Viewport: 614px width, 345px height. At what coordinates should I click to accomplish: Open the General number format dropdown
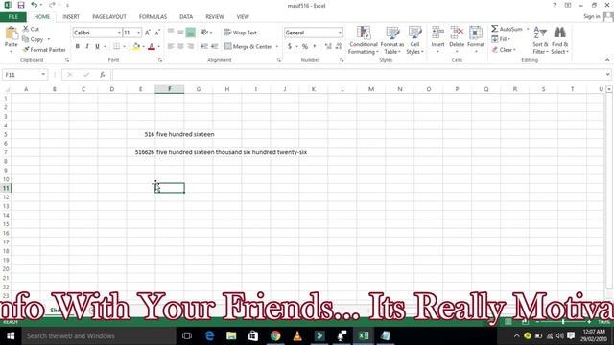pyautogui.click(x=340, y=33)
